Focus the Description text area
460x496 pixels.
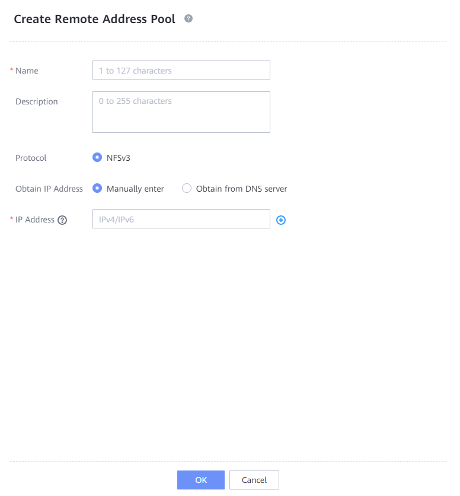tap(181, 112)
